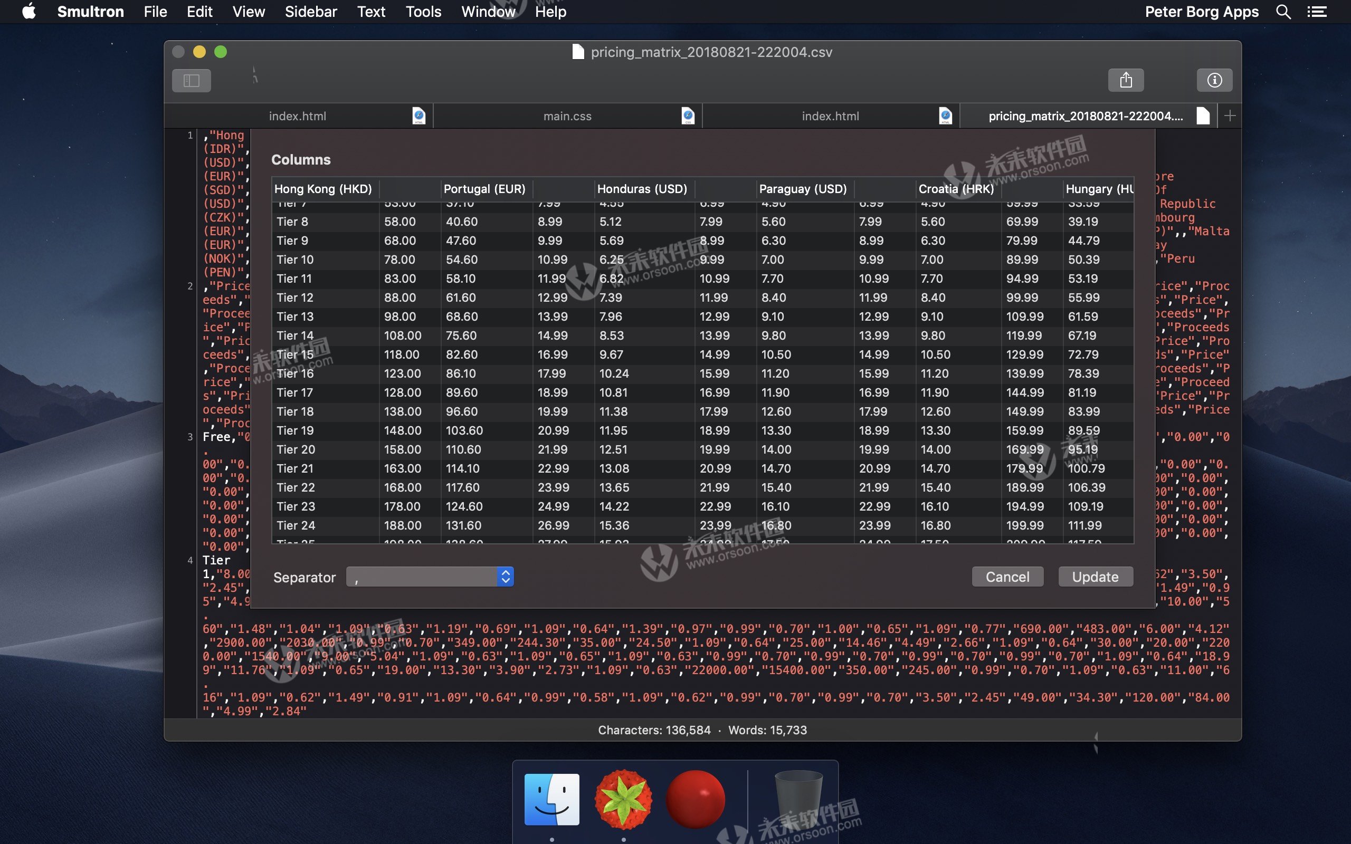Open Spotlight search in menu bar
This screenshot has height=844, width=1351.
tap(1283, 12)
